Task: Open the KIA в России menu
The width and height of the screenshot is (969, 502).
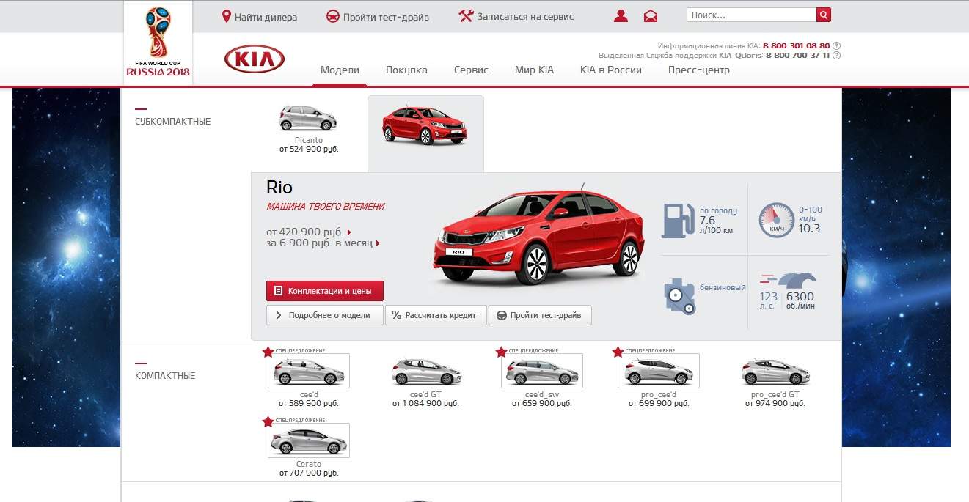Action: [610, 70]
